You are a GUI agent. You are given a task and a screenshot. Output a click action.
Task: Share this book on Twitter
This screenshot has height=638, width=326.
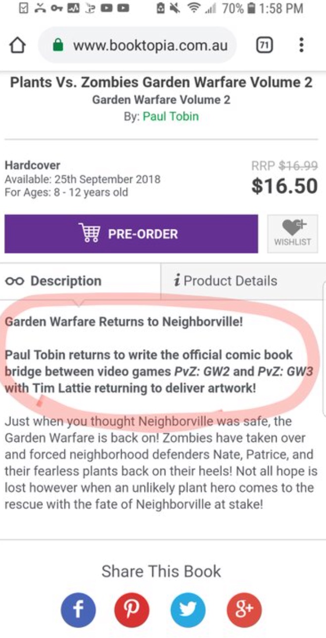coord(188,610)
